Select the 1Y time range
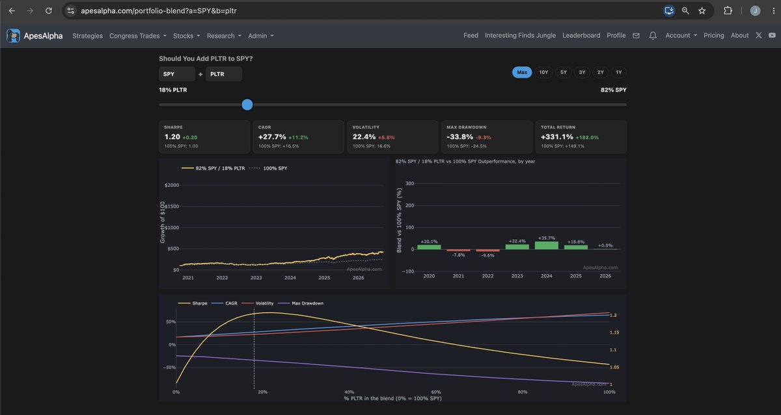 tap(619, 72)
